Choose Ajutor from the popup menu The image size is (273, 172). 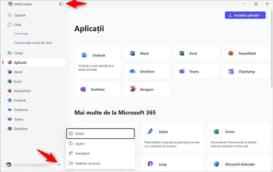pyautogui.click(x=100, y=144)
